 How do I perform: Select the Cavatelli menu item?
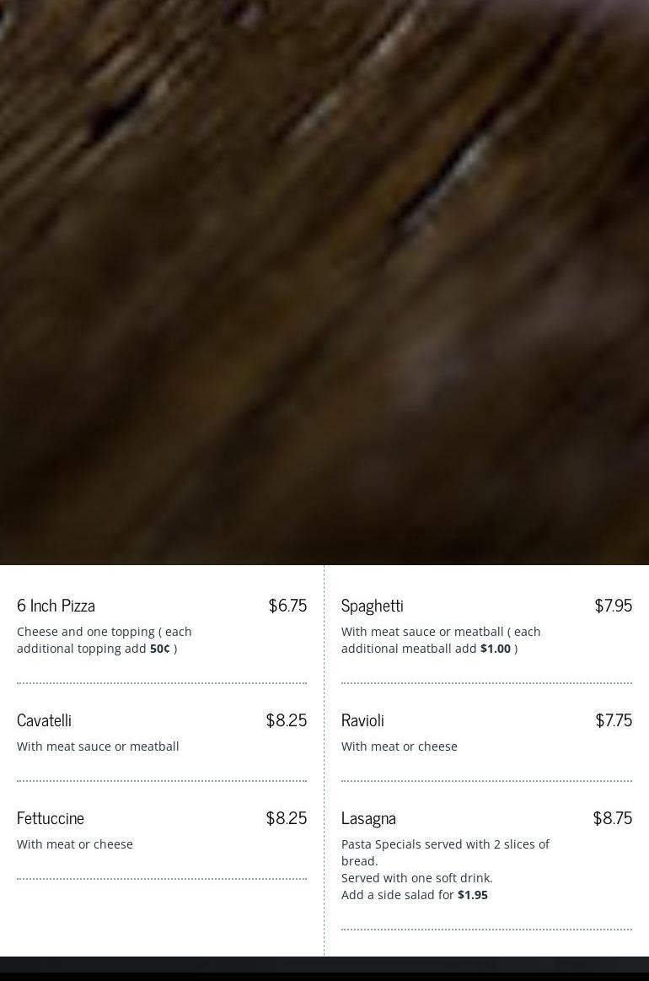point(44,720)
